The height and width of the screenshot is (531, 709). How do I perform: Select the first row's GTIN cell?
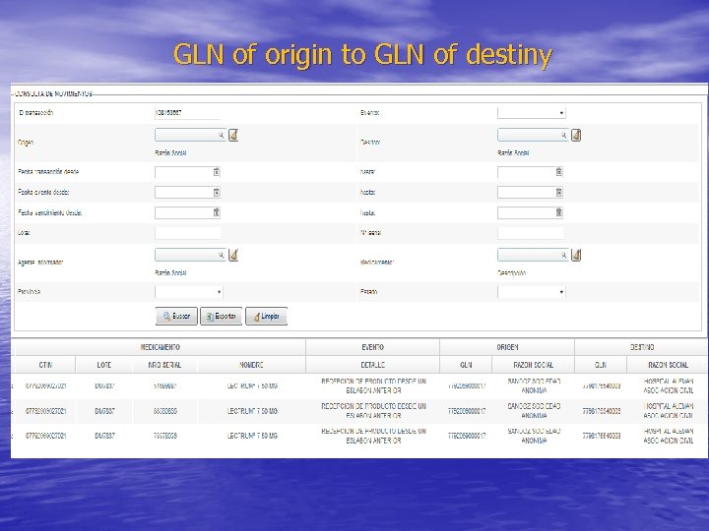(x=45, y=386)
